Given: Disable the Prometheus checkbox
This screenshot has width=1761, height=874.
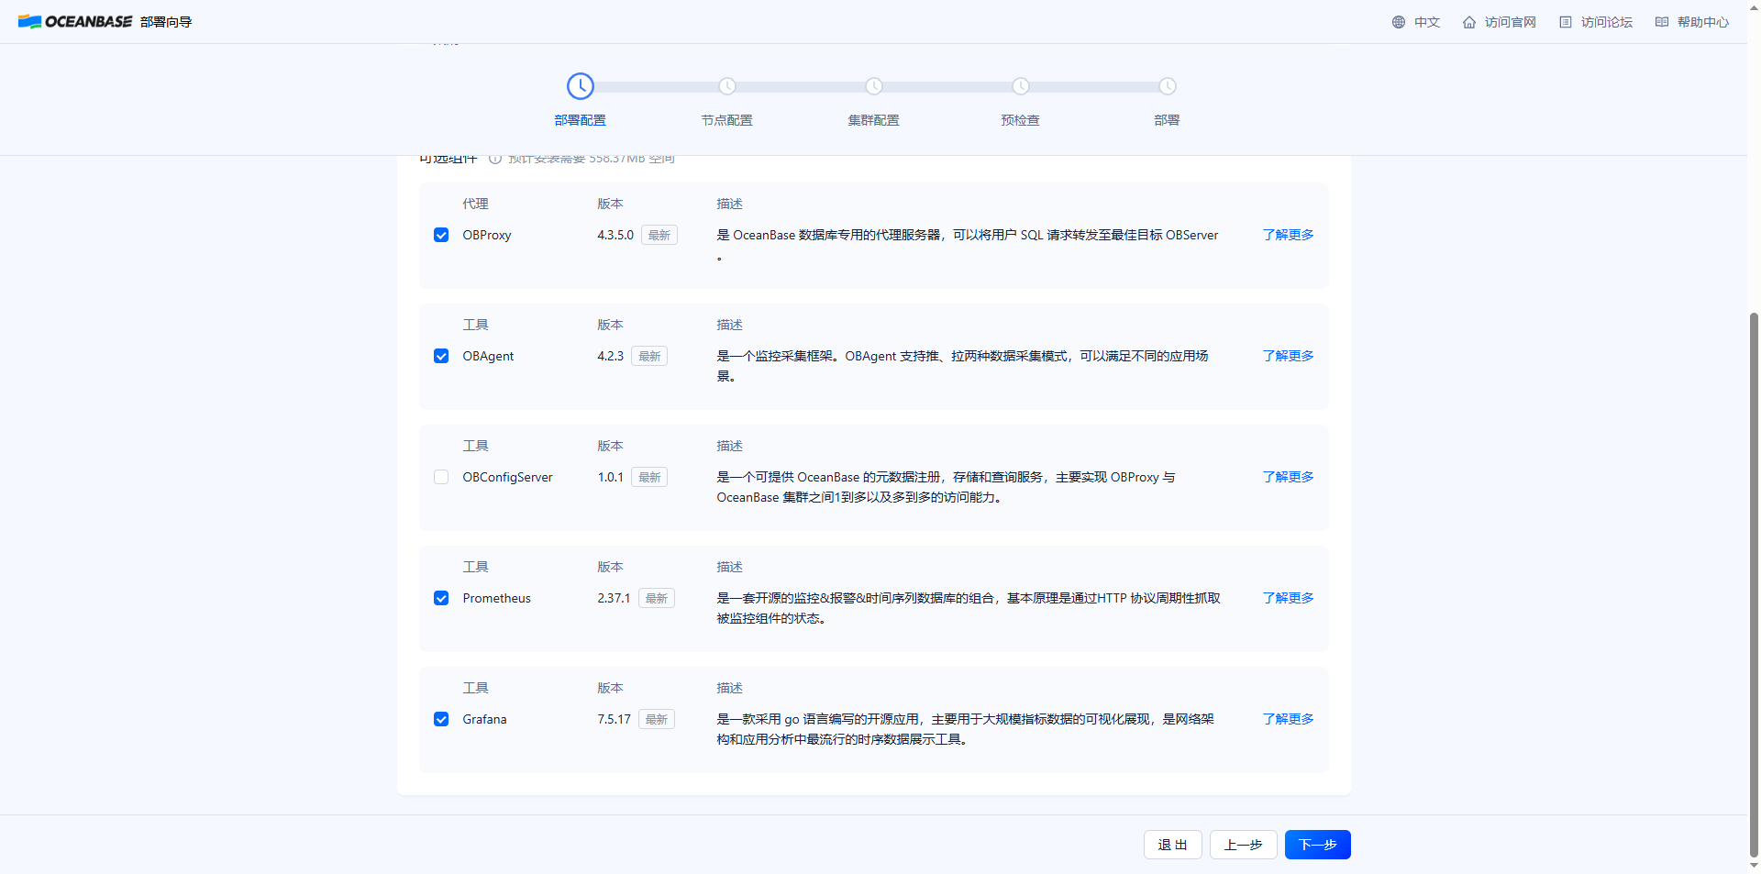Looking at the screenshot, I should click(441, 598).
